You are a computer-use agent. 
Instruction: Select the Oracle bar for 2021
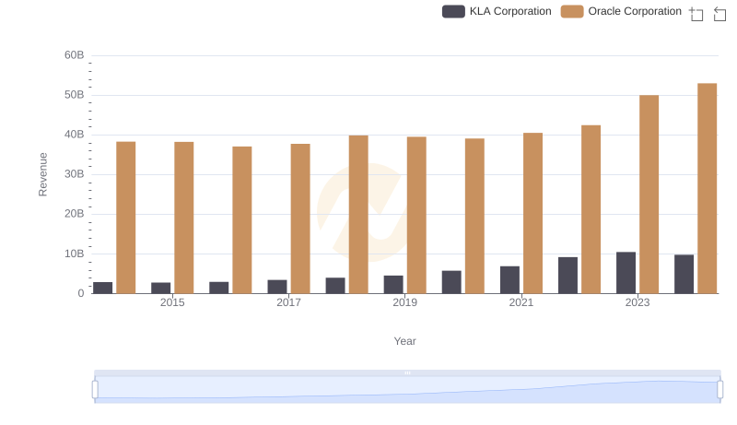(x=533, y=213)
